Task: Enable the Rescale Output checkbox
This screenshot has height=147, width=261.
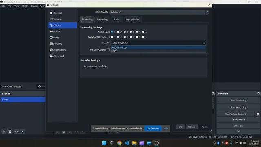Action: [108, 50]
